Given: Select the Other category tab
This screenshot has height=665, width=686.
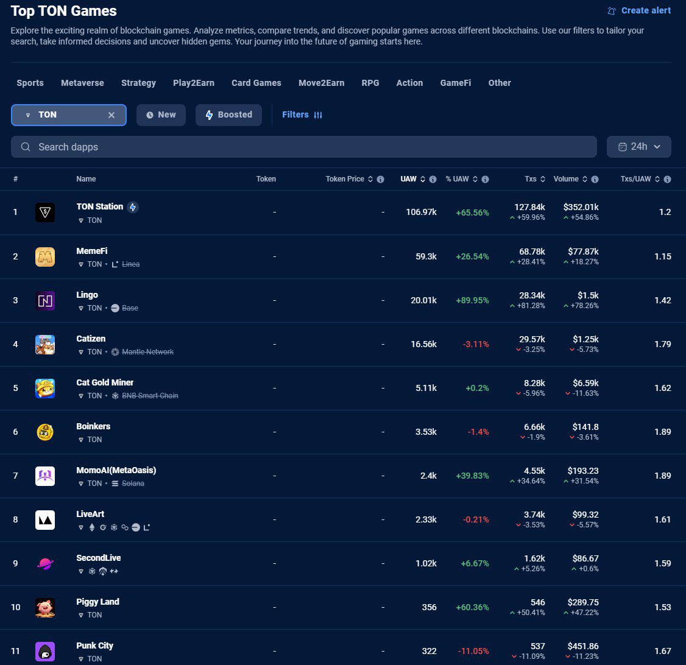Looking at the screenshot, I should click(x=499, y=83).
